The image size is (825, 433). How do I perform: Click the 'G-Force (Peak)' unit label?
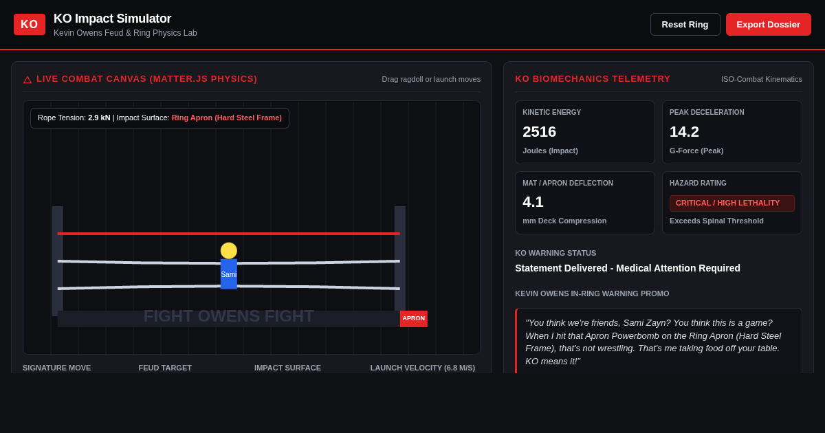coord(696,151)
